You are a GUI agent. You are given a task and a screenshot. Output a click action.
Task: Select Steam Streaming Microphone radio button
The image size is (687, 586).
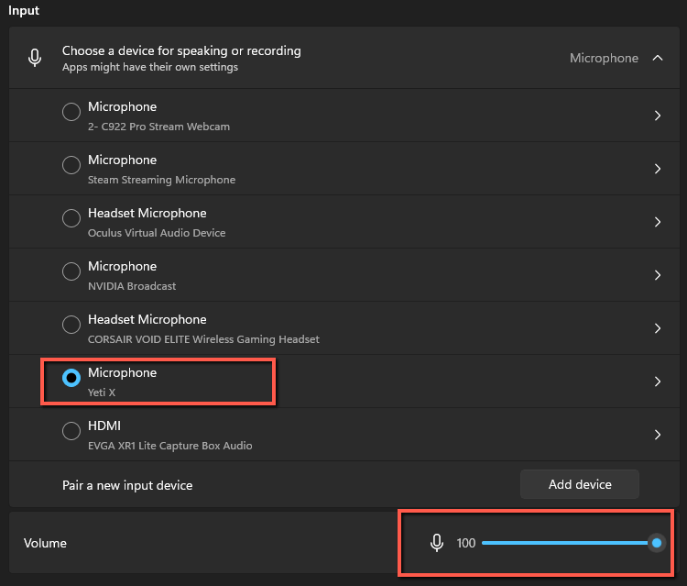coord(71,165)
